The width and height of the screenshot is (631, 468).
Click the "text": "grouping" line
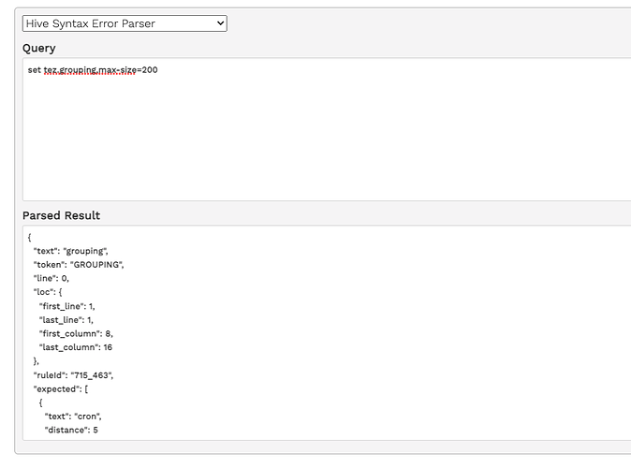click(x=71, y=251)
